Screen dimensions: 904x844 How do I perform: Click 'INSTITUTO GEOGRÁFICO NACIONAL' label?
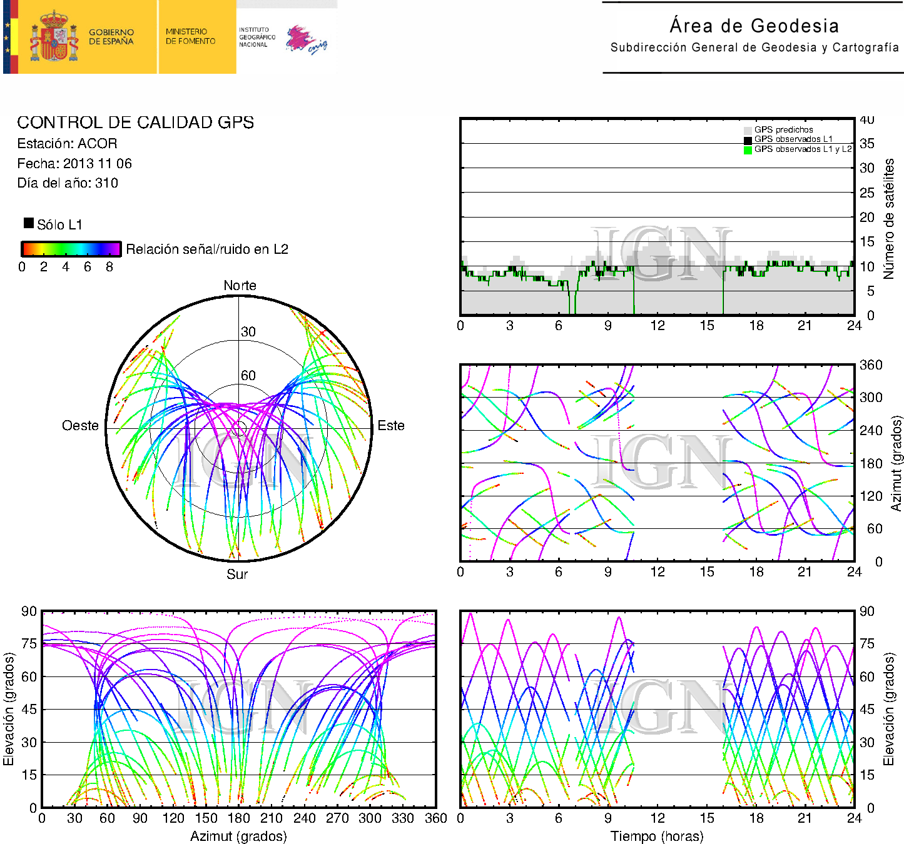(257, 37)
